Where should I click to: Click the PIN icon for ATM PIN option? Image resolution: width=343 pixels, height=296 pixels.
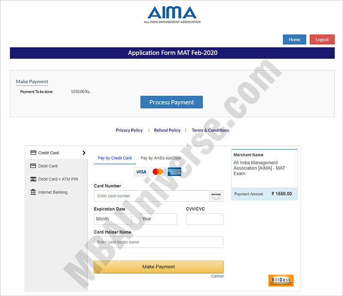33,179
